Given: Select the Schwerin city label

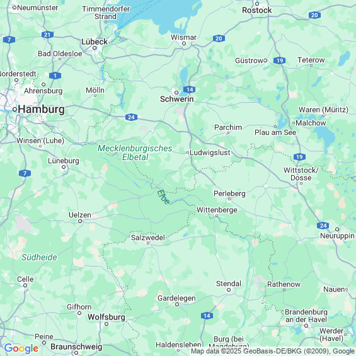Looking at the screenshot, I should click(177, 99).
